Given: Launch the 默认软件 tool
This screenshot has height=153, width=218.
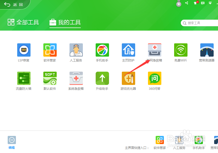Looking at the screenshot, I should [x=50, y=78].
